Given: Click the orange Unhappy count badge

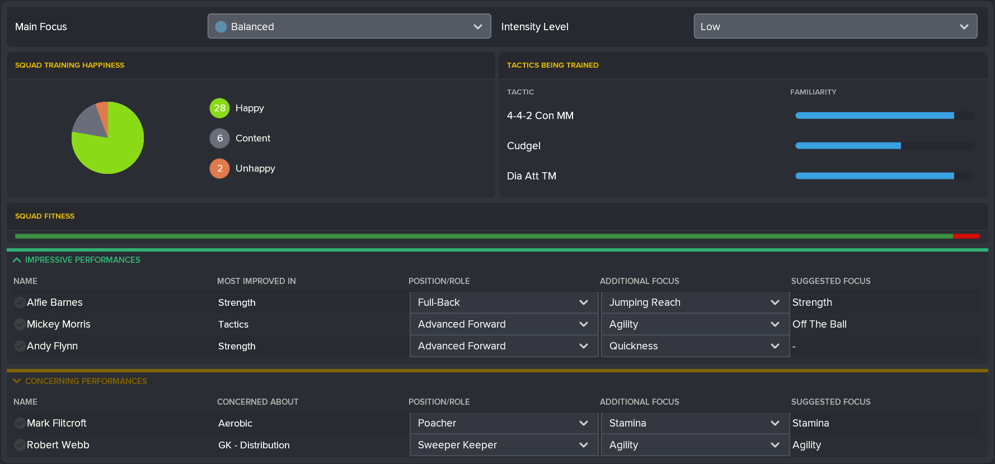Looking at the screenshot, I should pos(219,168).
